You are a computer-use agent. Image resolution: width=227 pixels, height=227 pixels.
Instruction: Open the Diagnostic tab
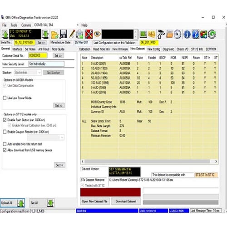(168, 49)
